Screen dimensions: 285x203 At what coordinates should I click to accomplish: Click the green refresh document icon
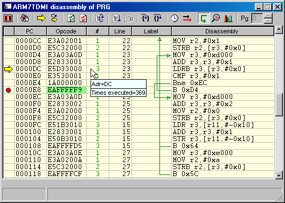[71, 18]
